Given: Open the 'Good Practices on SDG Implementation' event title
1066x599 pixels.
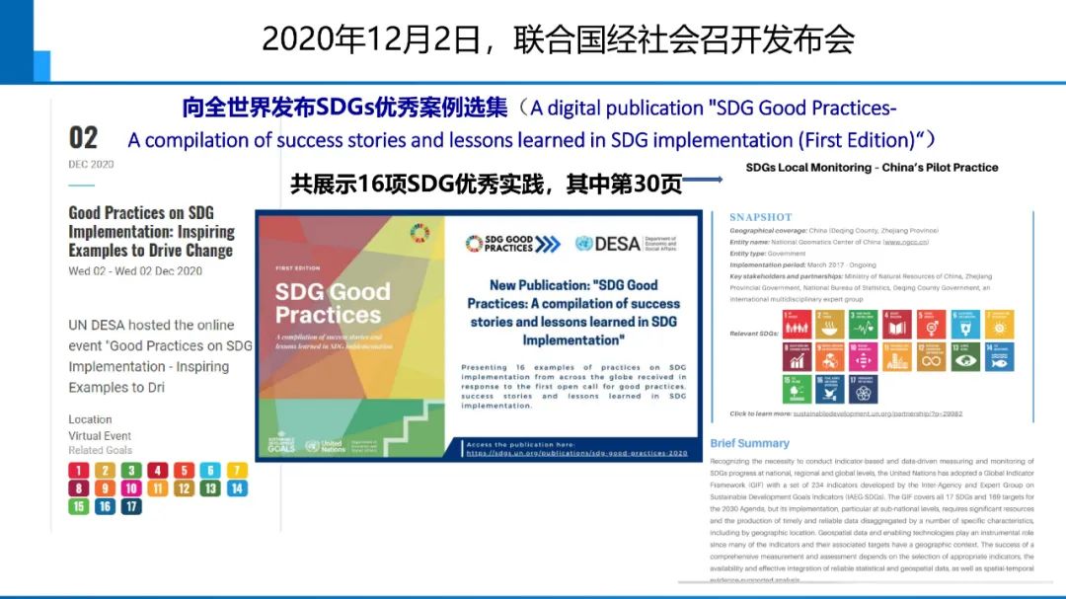Looking at the screenshot, I should click(151, 231).
